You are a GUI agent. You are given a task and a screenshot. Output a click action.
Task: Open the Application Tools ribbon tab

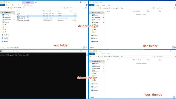coord(28,5)
